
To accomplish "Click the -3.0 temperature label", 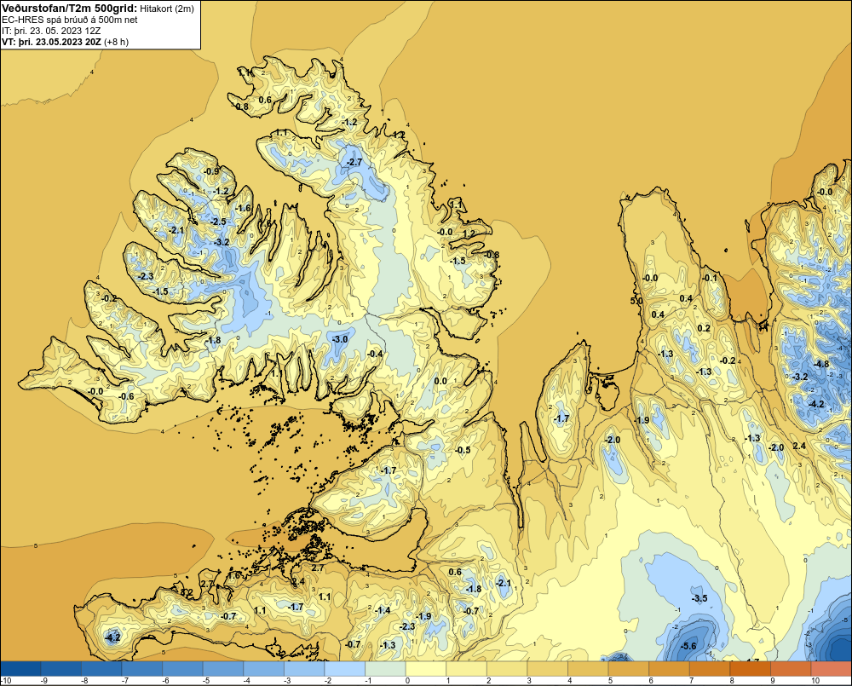I will pyautogui.click(x=340, y=339).
